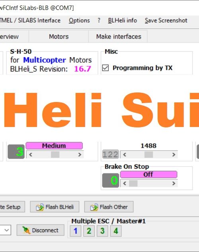Switch to the Make interfaces tab

tap(119, 37)
